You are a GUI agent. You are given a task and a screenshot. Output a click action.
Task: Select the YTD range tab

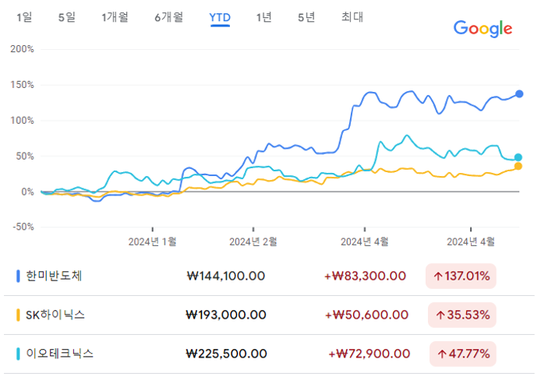pyautogui.click(x=220, y=17)
